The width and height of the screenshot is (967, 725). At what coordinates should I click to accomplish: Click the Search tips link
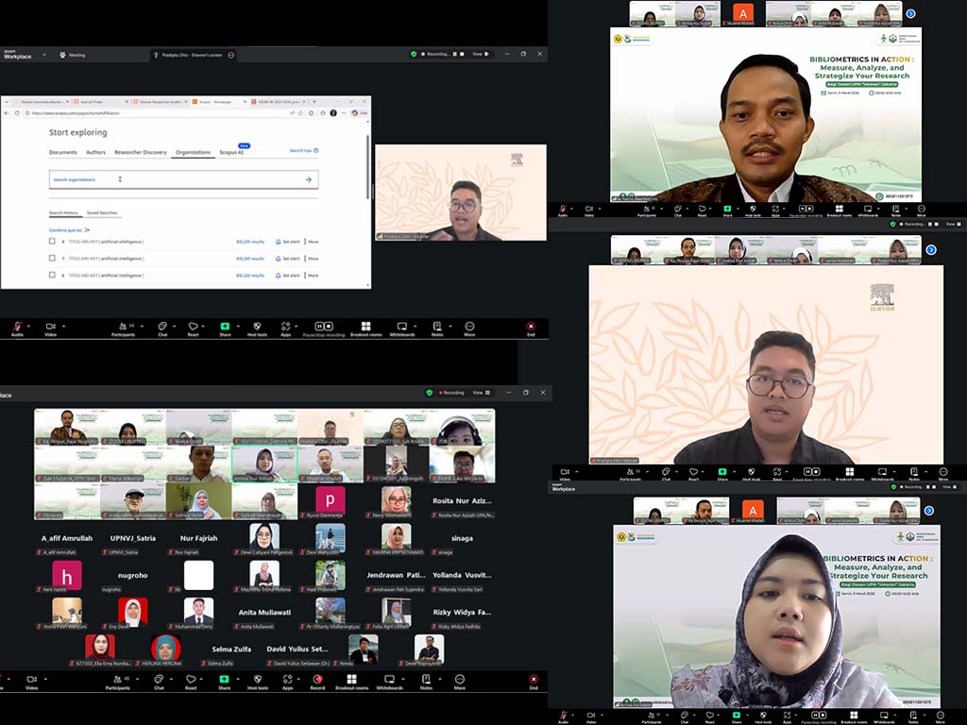click(x=303, y=150)
